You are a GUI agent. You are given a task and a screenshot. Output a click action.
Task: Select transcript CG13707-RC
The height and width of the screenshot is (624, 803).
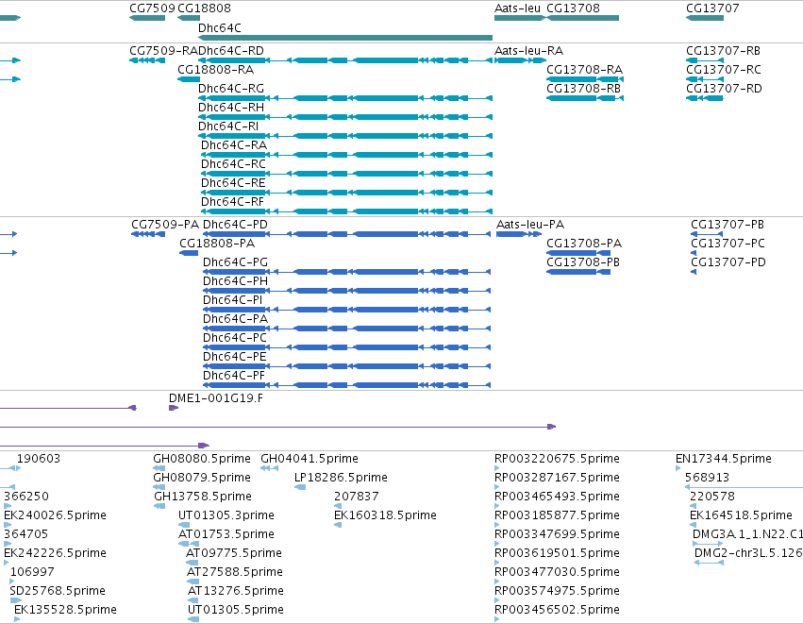tap(705, 79)
